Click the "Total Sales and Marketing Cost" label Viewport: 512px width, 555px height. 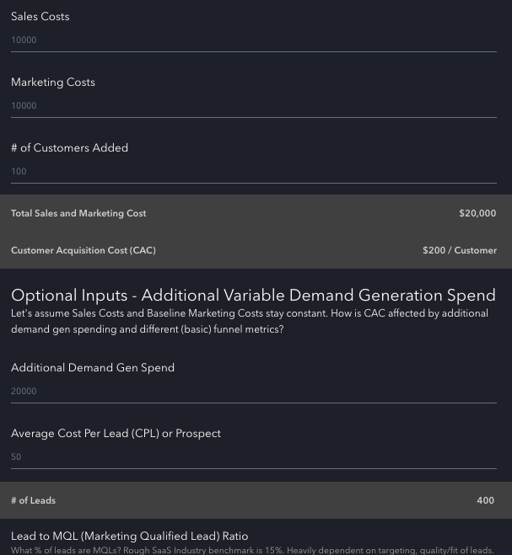coord(78,214)
